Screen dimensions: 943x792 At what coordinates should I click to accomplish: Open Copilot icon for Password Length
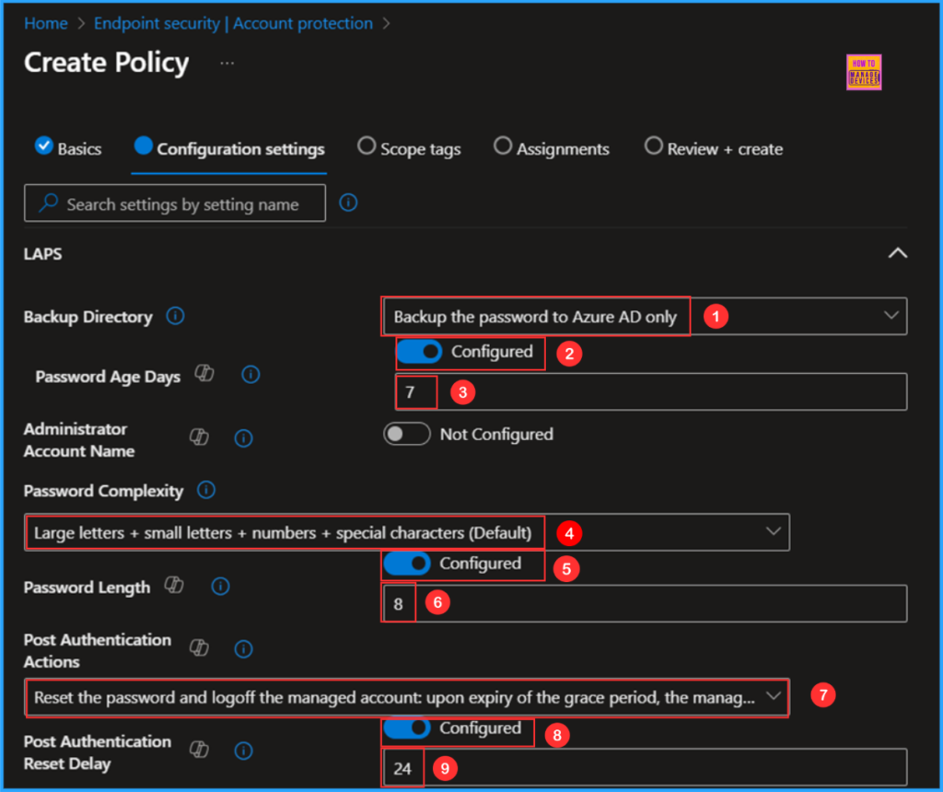[174, 585]
